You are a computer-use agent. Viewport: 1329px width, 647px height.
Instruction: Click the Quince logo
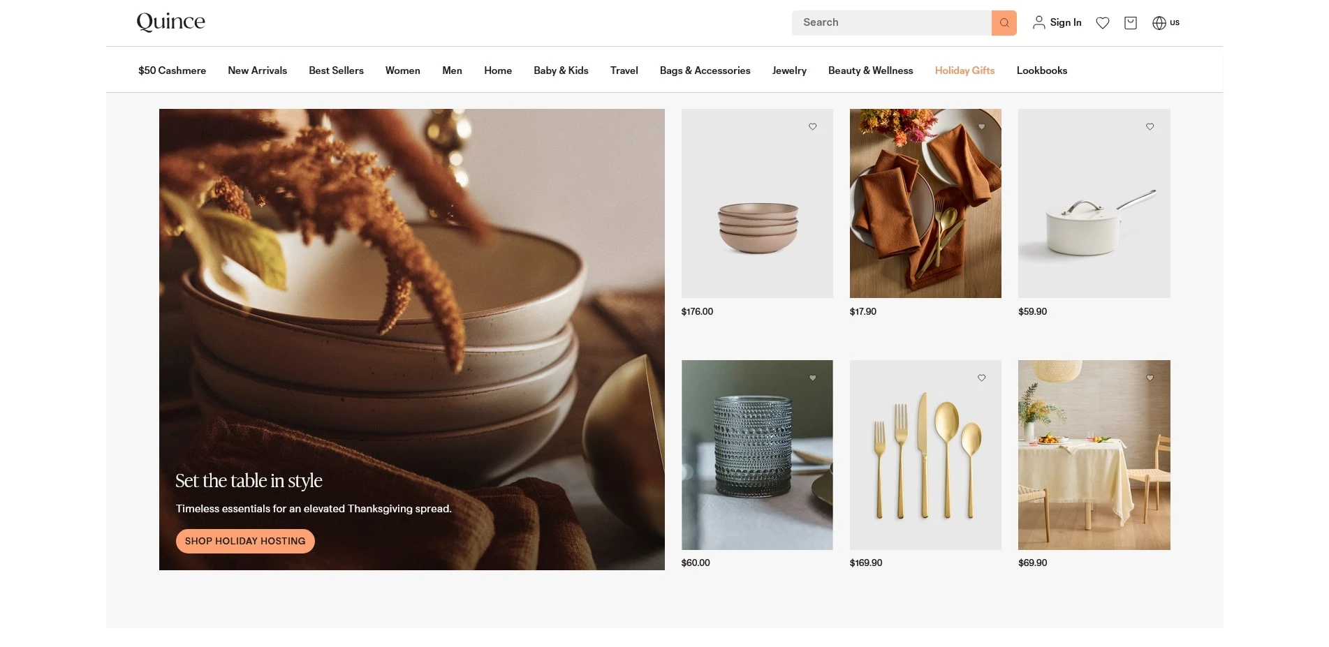pos(171,22)
